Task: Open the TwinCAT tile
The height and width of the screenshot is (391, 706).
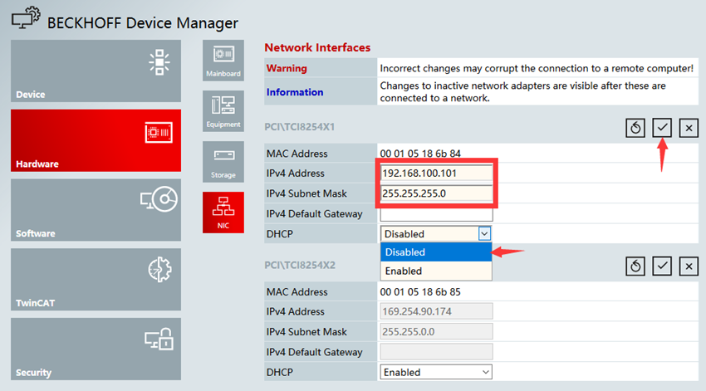Action: point(96,280)
